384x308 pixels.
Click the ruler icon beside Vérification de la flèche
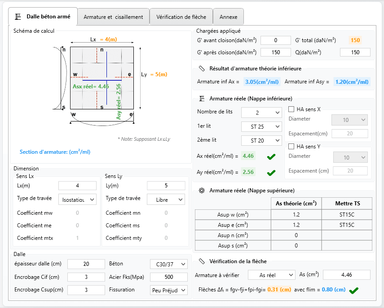(x=202, y=261)
